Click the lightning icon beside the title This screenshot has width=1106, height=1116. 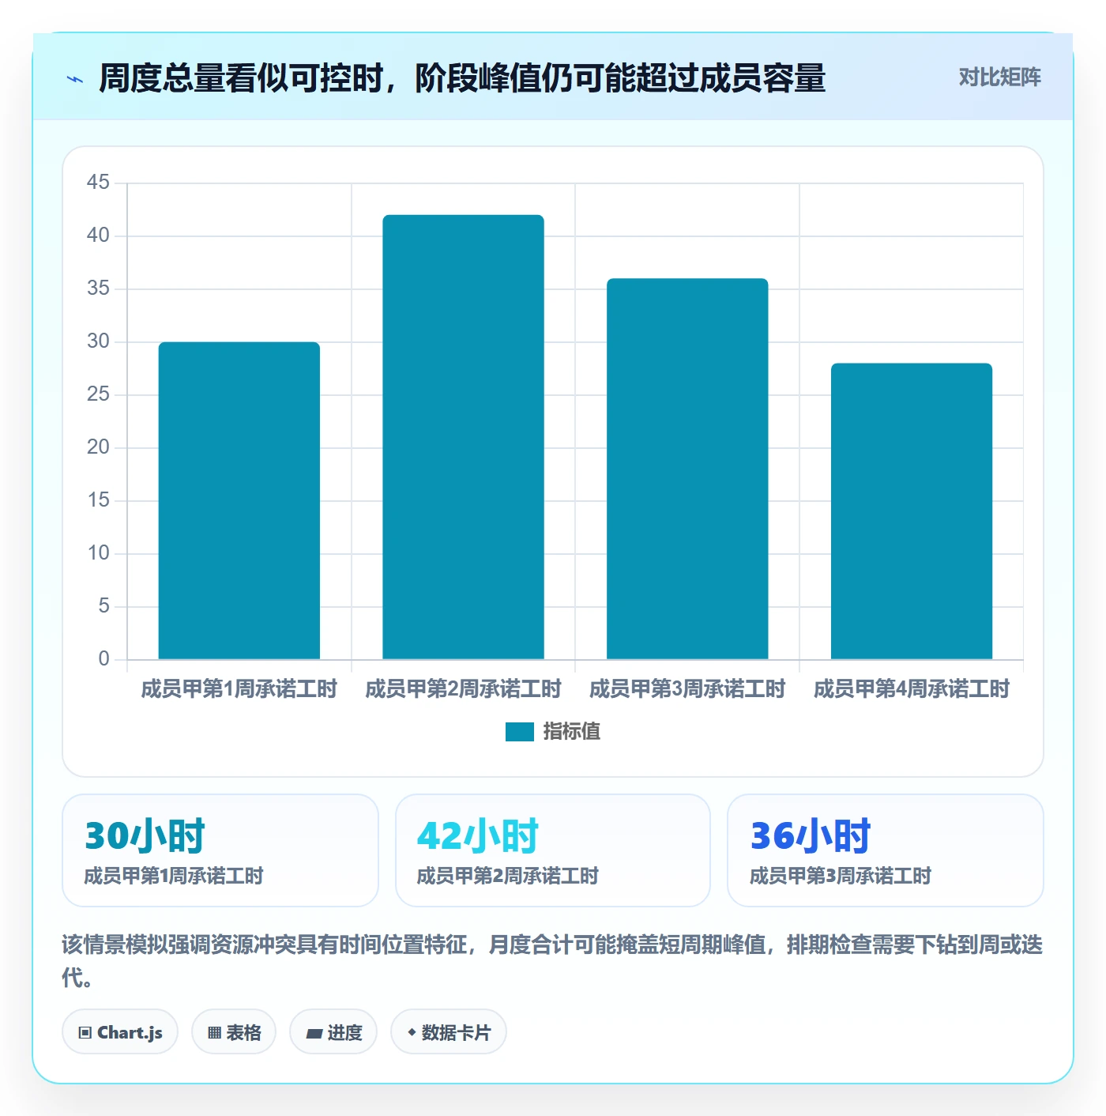tap(75, 79)
